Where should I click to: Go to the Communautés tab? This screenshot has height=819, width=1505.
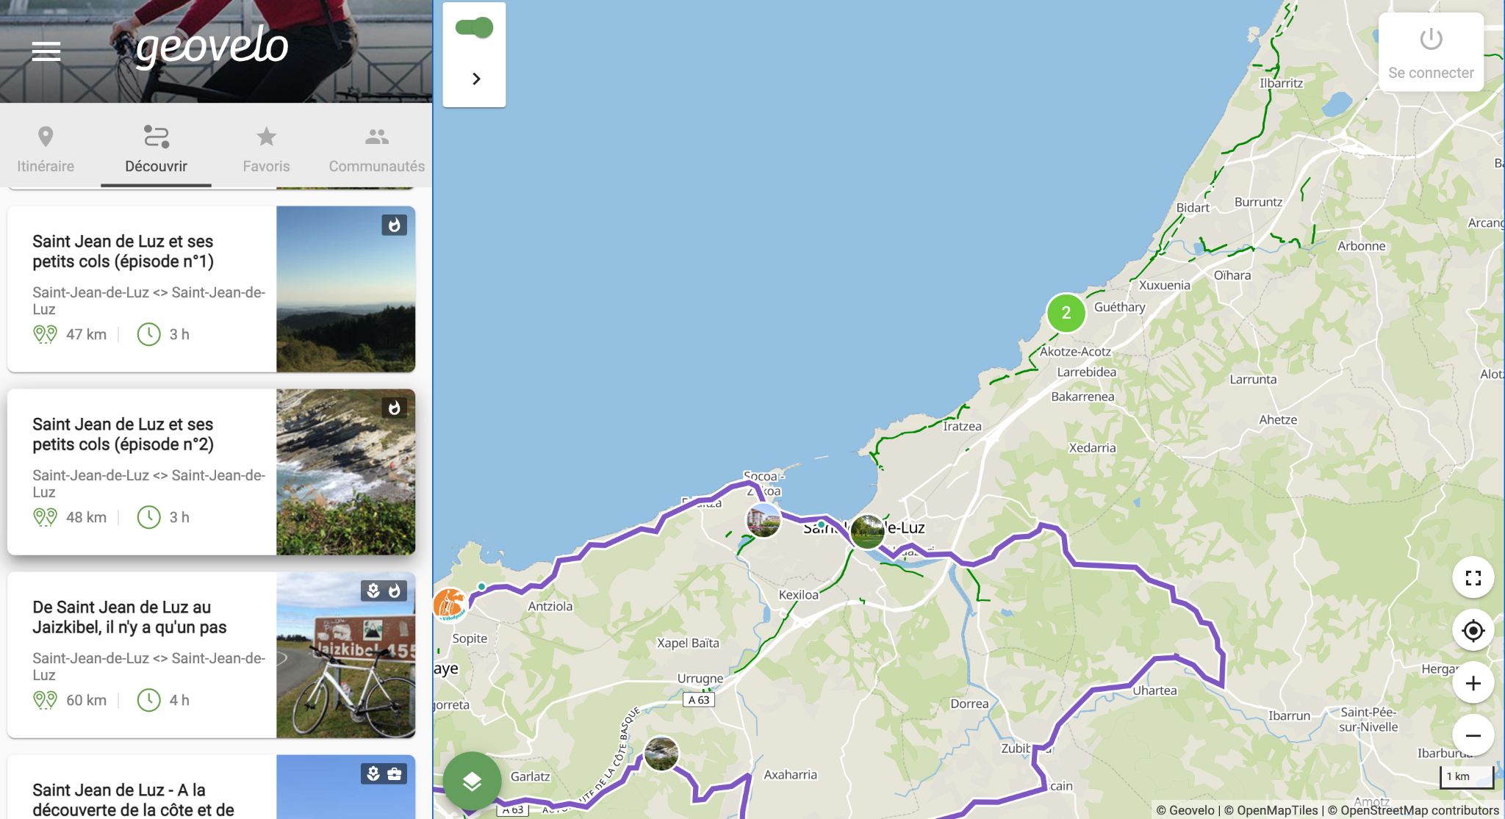coord(376,150)
